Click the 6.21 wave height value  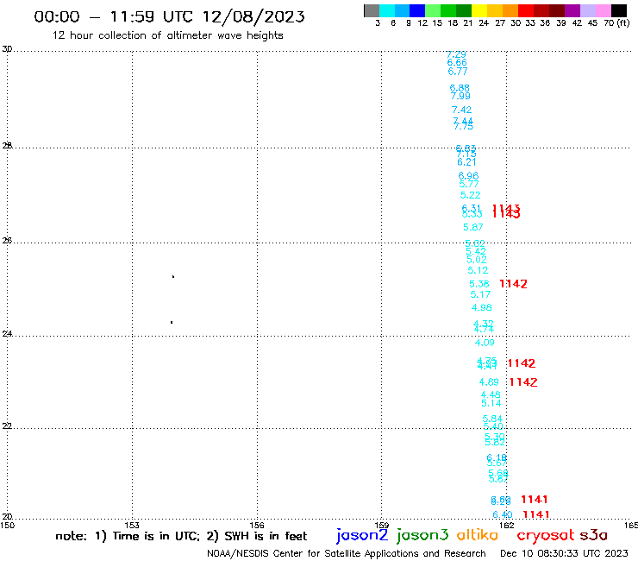(466, 162)
